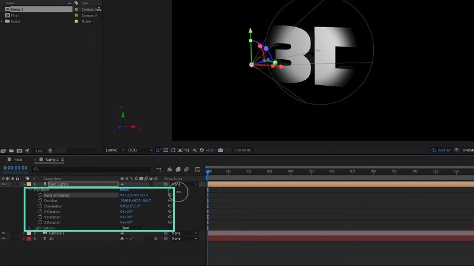This screenshot has height=266, width=474.
Task: Open 3D layer parent None dropdown
Action: tap(184, 239)
